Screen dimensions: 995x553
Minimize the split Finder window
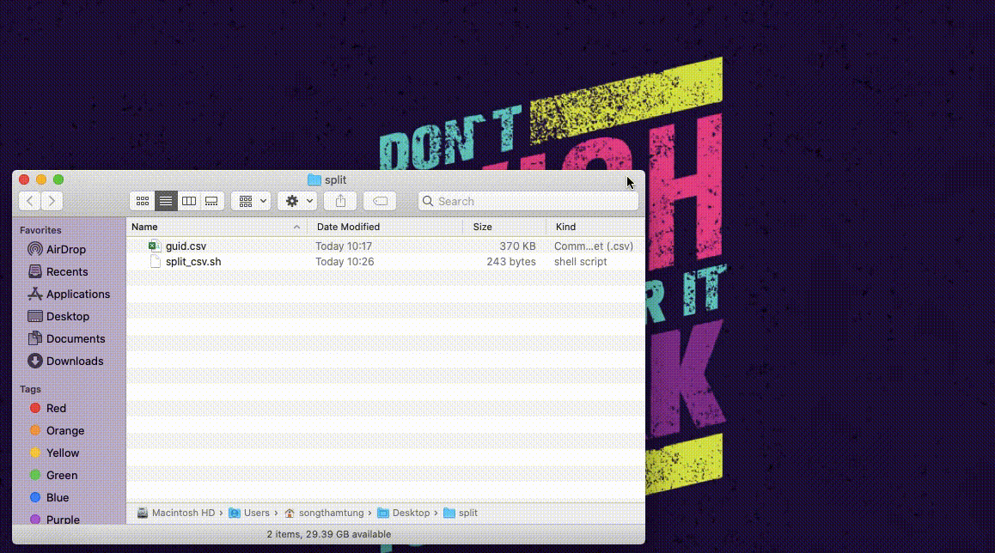41,180
